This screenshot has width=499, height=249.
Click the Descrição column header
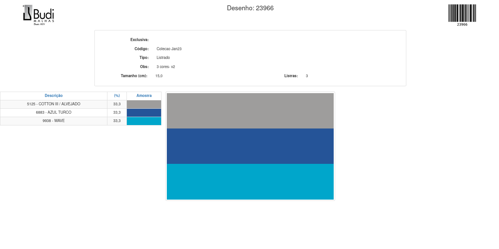pos(54,96)
